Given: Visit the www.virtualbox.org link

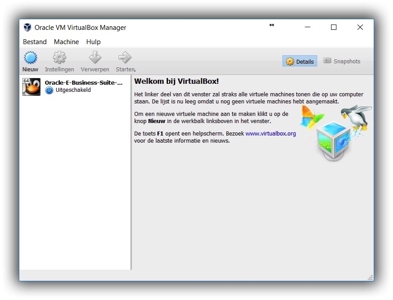Looking at the screenshot, I should point(271,133).
